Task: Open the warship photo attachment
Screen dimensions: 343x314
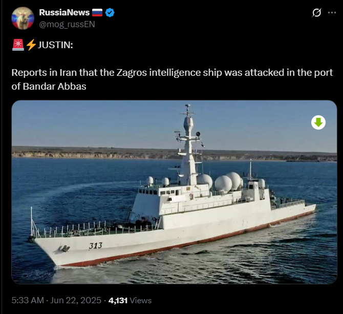Action: [174, 192]
